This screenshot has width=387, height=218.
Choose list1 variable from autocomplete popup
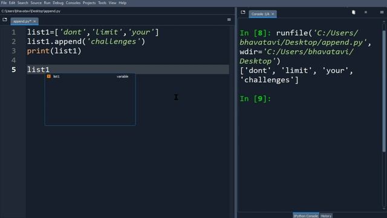pos(90,76)
